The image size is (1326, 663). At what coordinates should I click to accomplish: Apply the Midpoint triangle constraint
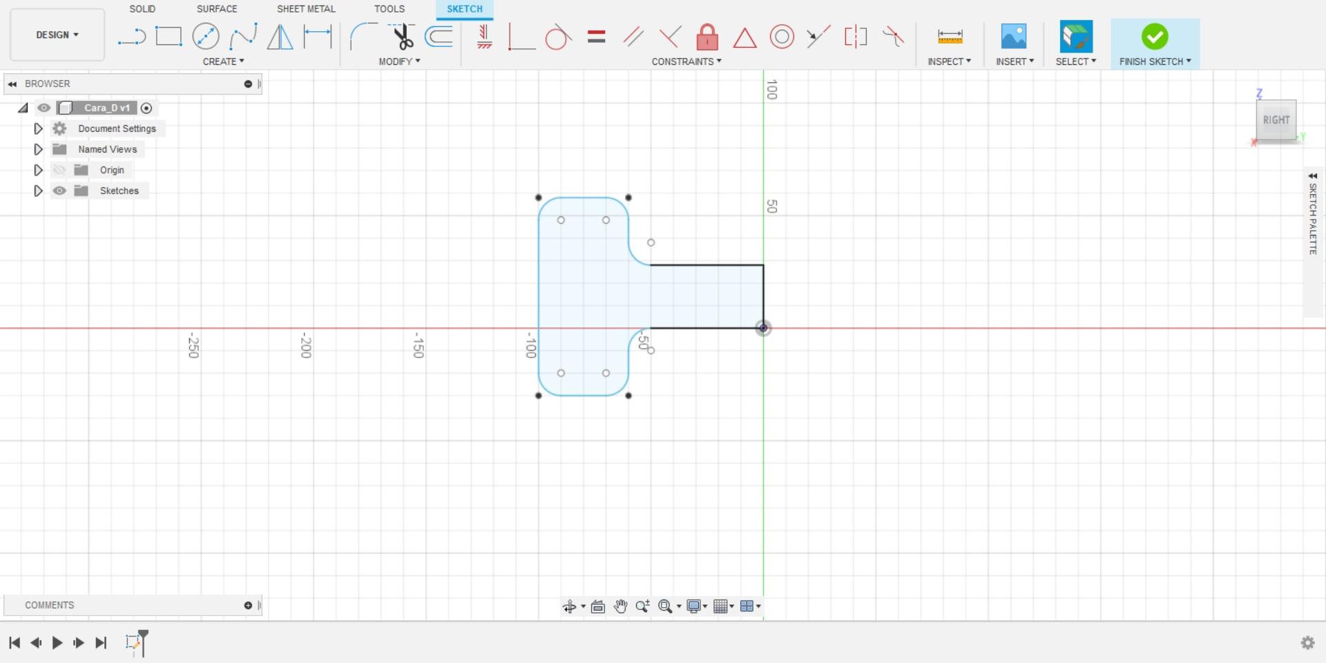pyautogui.click(x=744, y=37)
